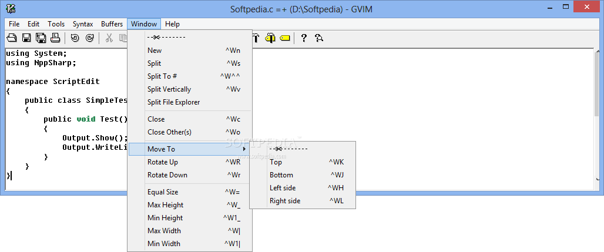The height and width of the screenshot is (252, 604).
Task: Move window to Right side
Action: tap(303, 201)
